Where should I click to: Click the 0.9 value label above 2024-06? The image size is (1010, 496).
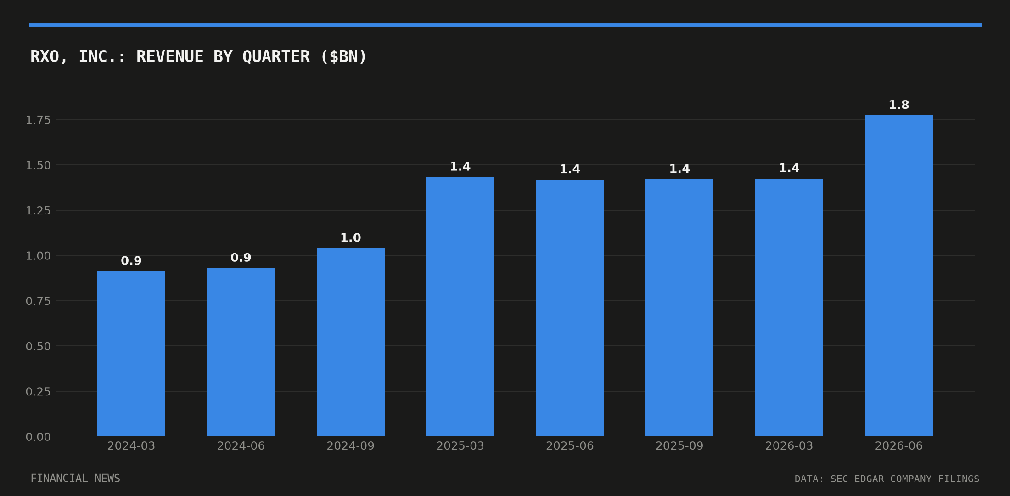pos(241,258)
